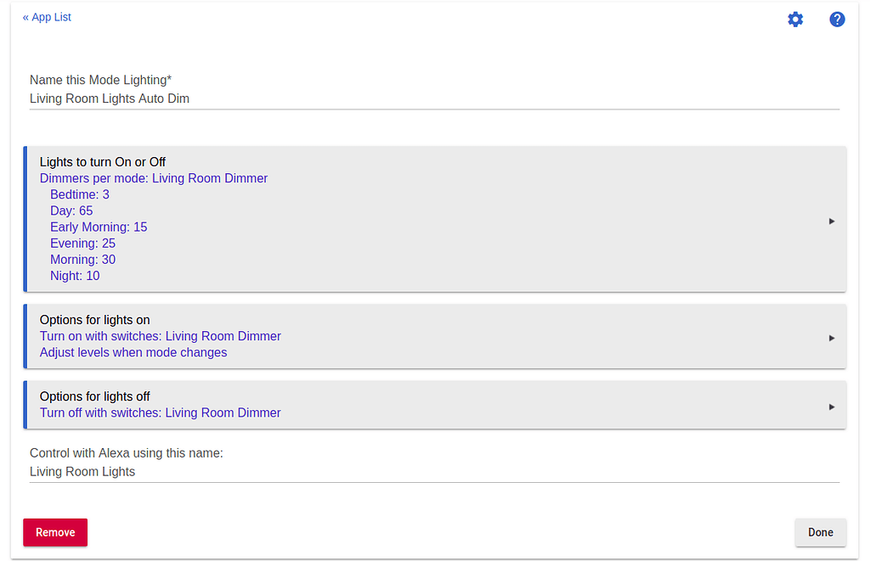Viewport: 870px width, 561px height.
Task: Select the Night: 10 dimmer level
Action: coord(75,275)
